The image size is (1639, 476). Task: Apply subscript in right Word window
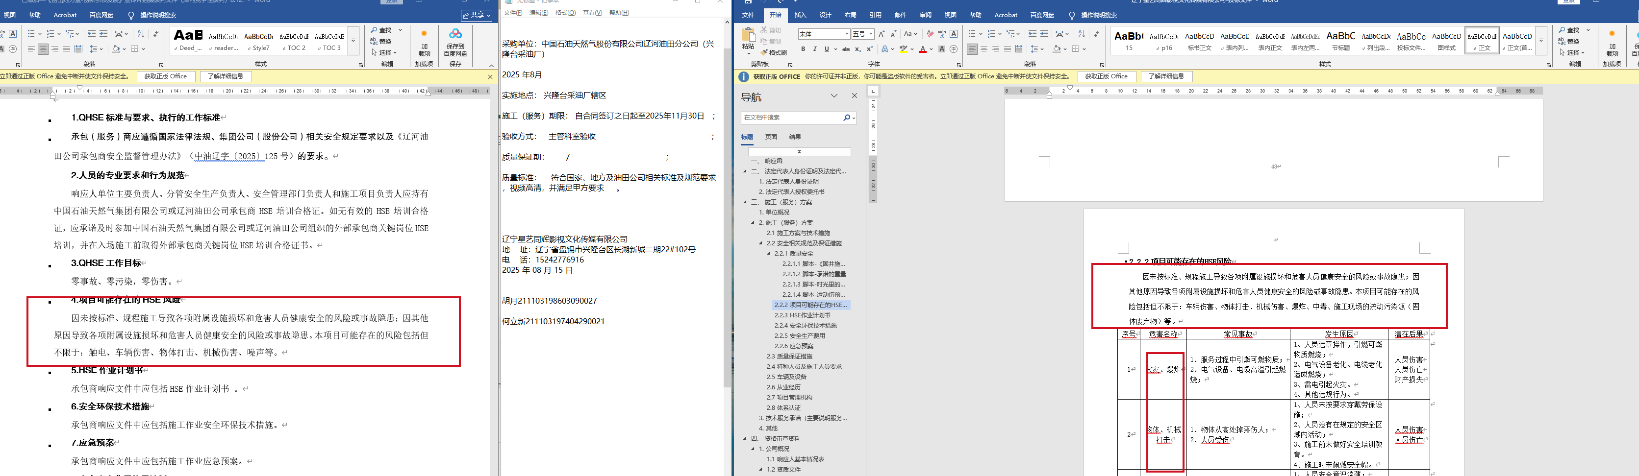857,49
